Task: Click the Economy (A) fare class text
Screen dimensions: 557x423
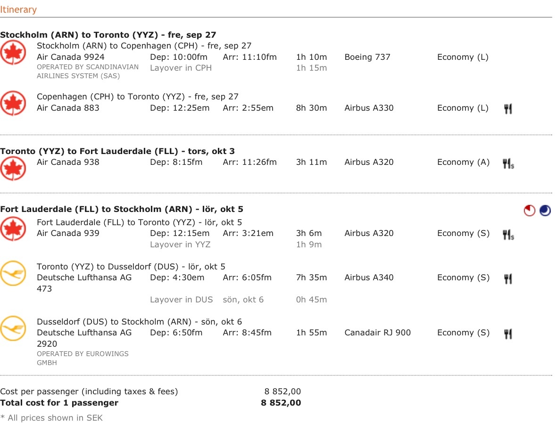Action: [x=463, y=162]
